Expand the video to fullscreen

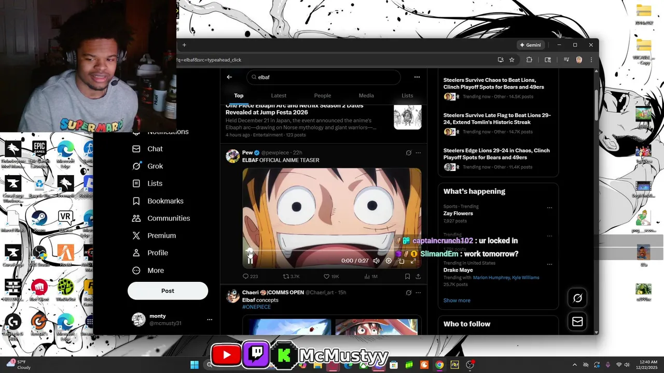(x=413, y=261)
